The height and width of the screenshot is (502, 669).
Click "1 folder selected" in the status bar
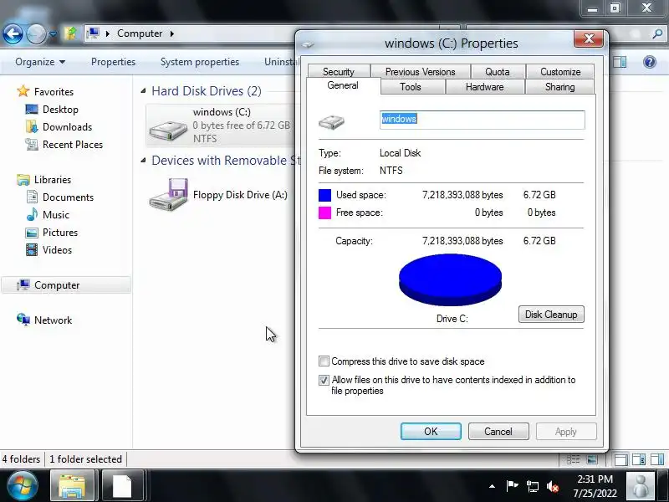point(85,459)
